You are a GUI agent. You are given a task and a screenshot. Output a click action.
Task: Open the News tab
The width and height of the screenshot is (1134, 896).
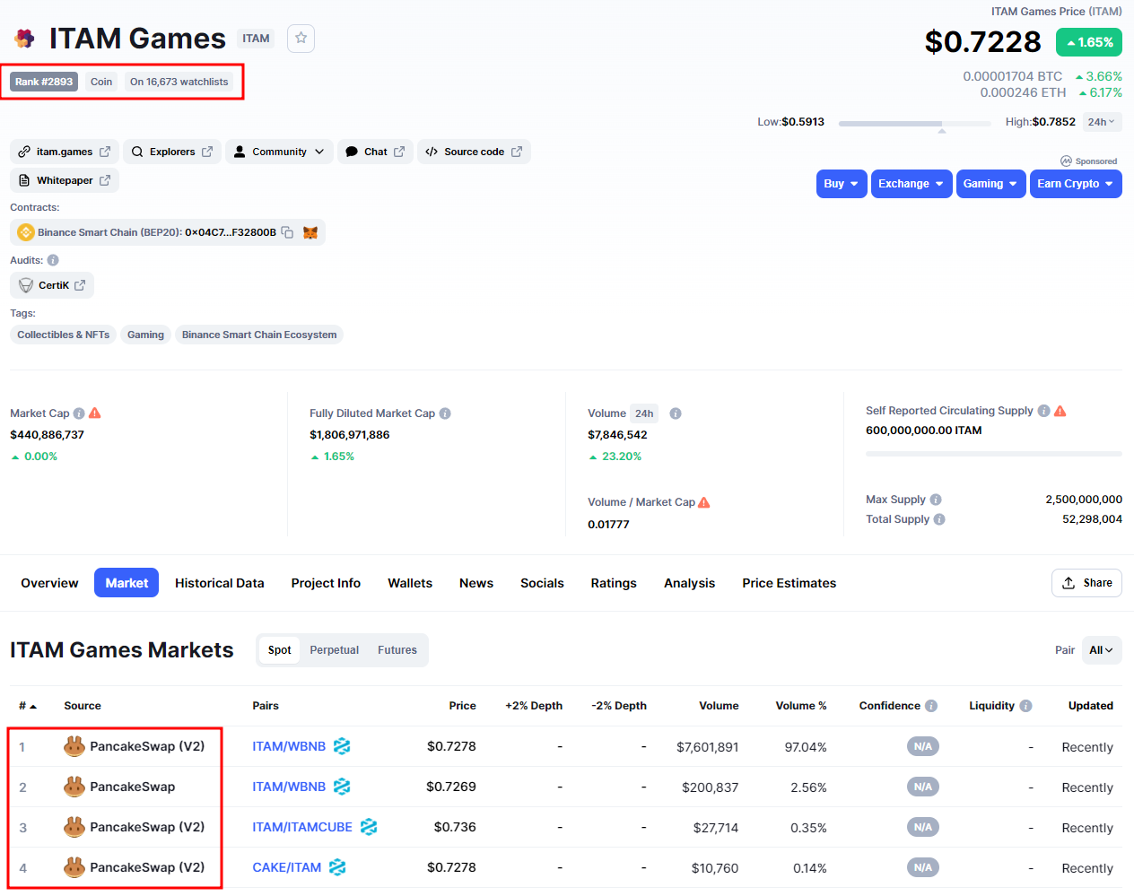tap(476, 583)
